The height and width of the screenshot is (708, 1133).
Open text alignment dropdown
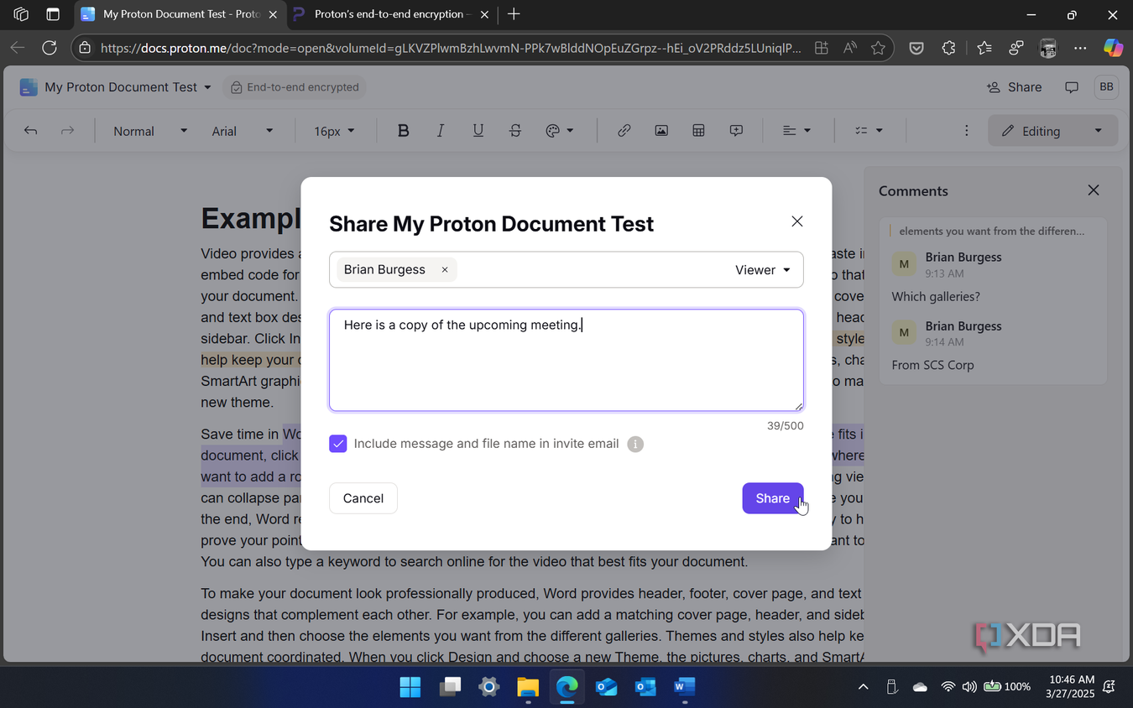(796, 131)
